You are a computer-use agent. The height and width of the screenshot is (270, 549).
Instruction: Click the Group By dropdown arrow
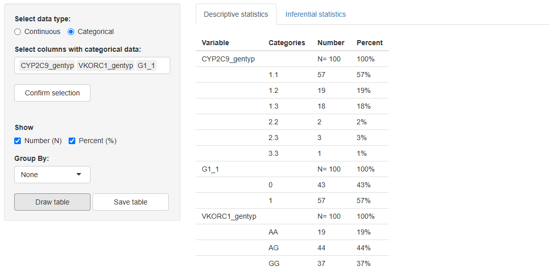pos(79,174)
